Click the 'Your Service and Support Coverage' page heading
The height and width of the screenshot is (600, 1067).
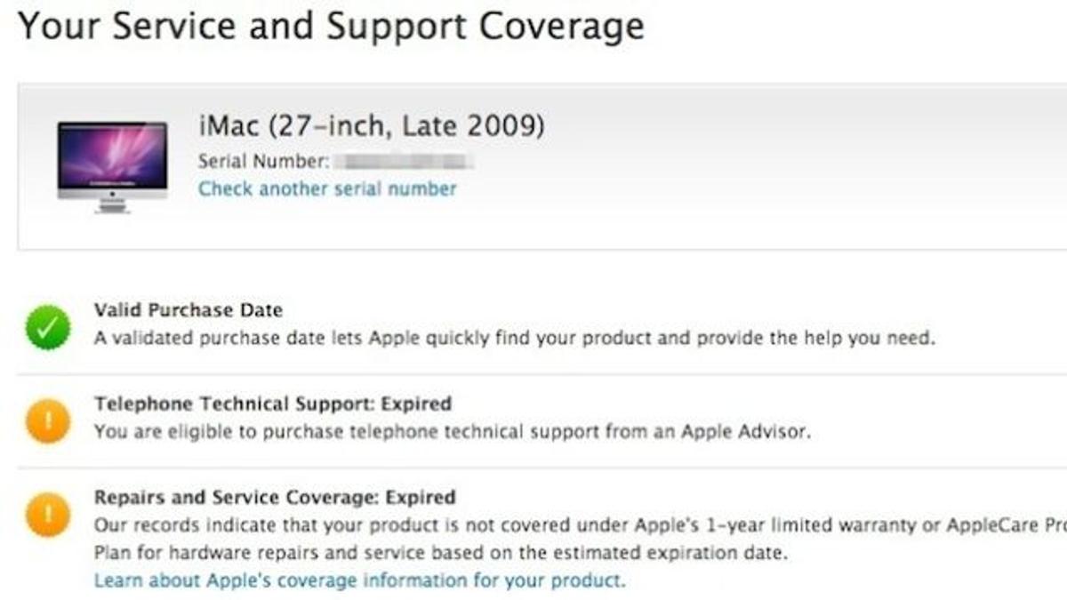click(331, 27)
